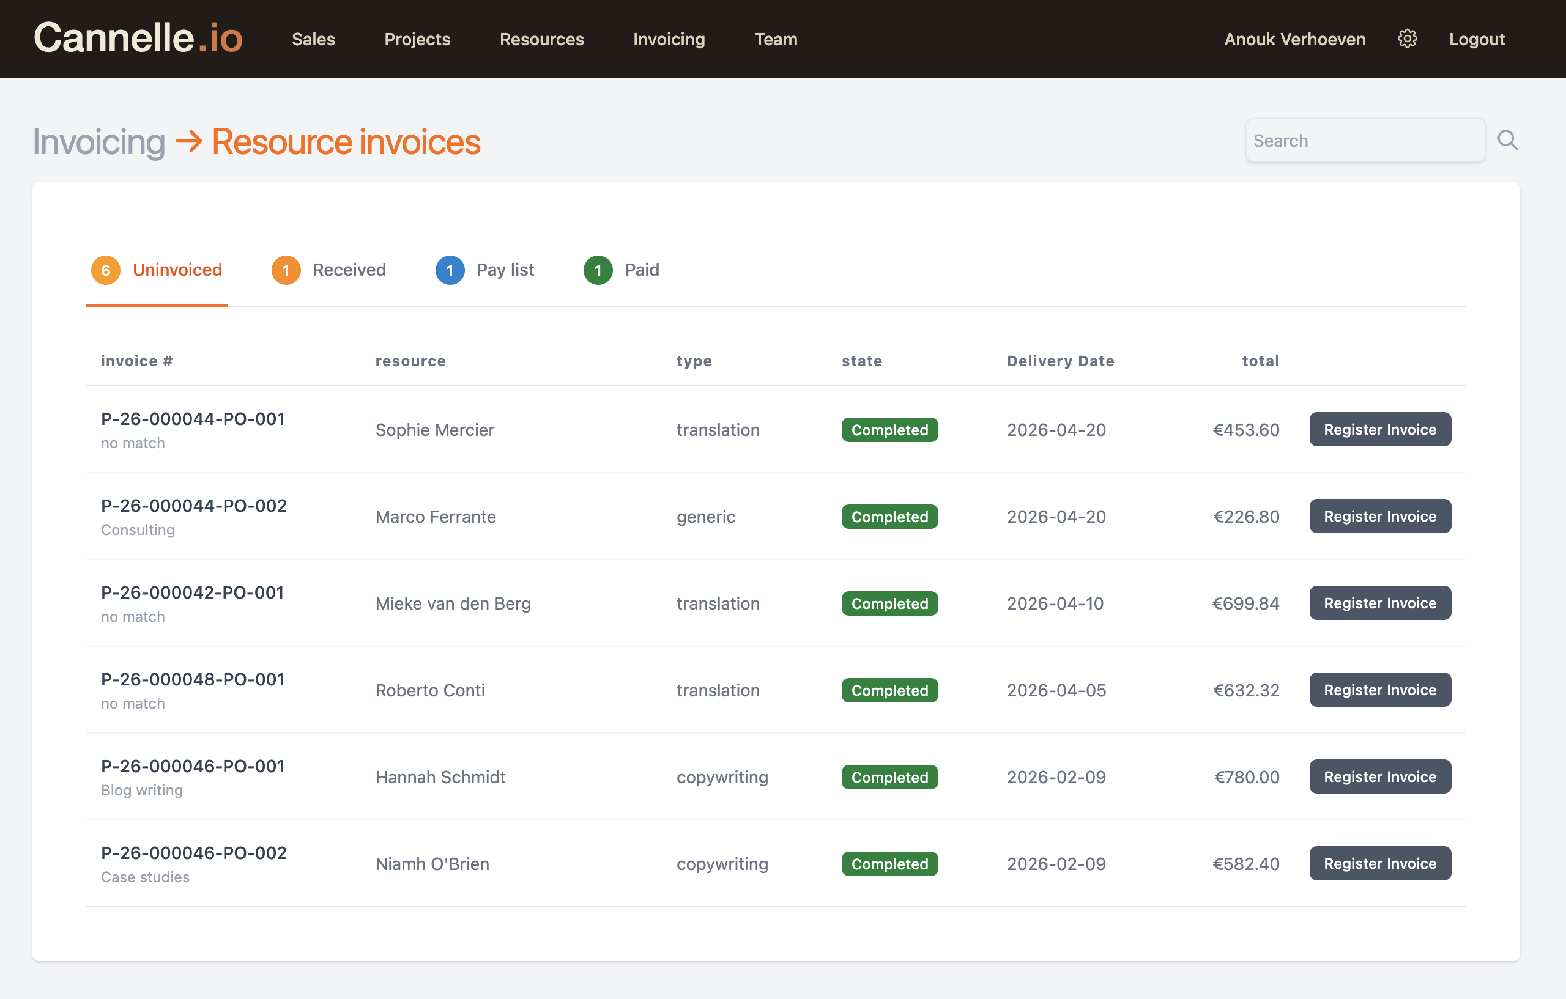Open Anouk Verhoeven user profile
Viewport: 1566px width, 999px height.
(1294, 39)
